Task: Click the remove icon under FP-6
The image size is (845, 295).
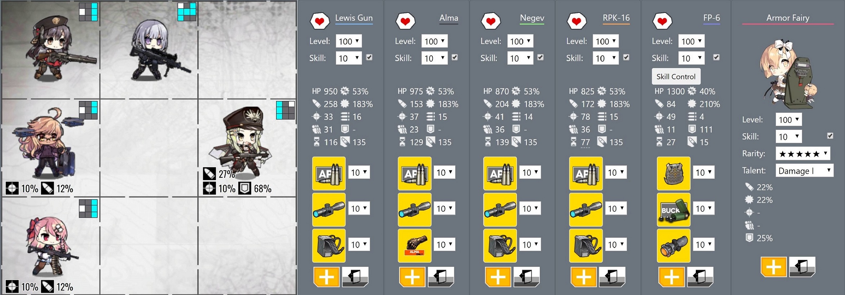Action: point(700,277)
